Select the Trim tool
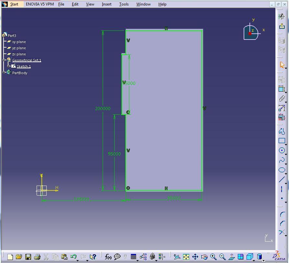 [x=282, y=232]
